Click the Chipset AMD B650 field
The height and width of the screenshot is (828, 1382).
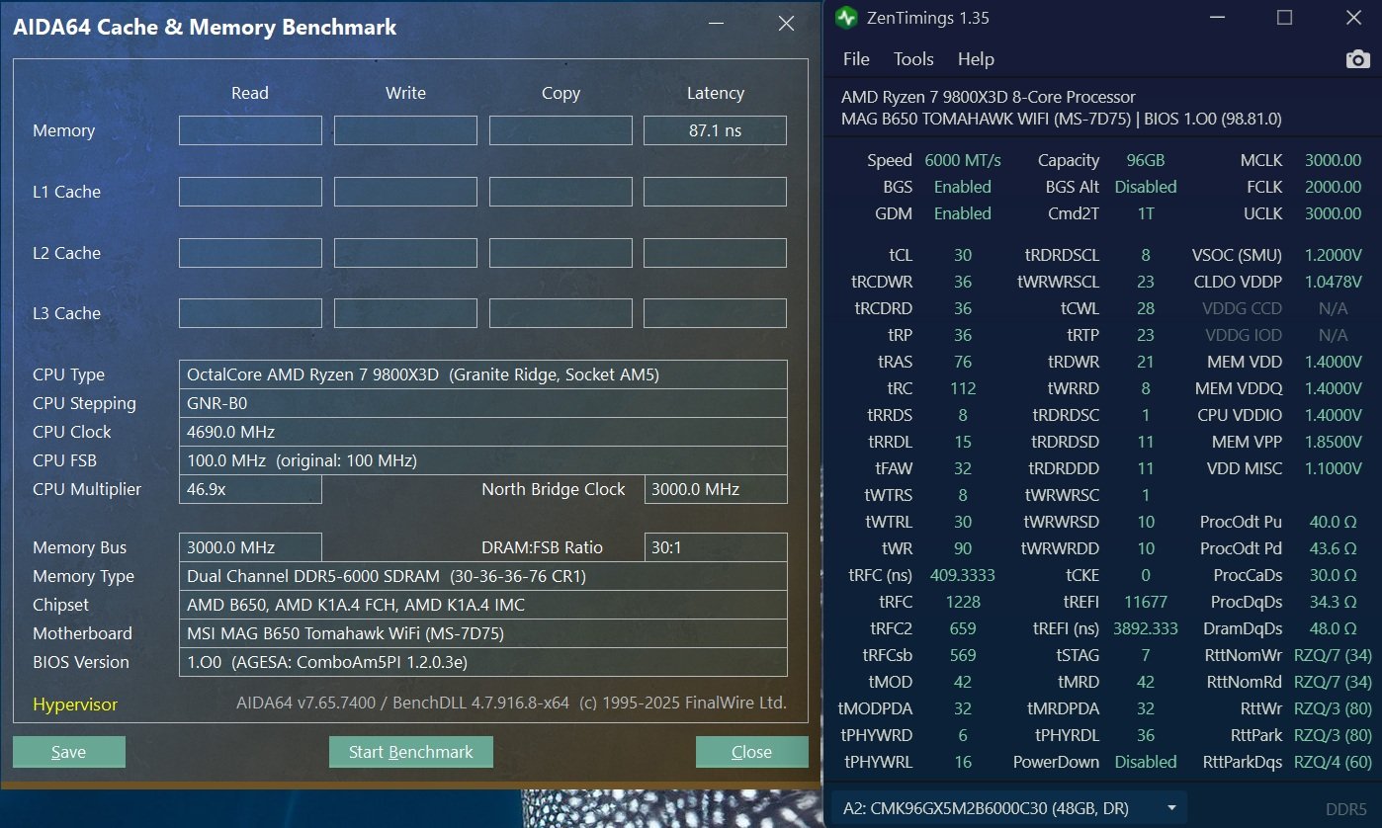click(483, 605)
